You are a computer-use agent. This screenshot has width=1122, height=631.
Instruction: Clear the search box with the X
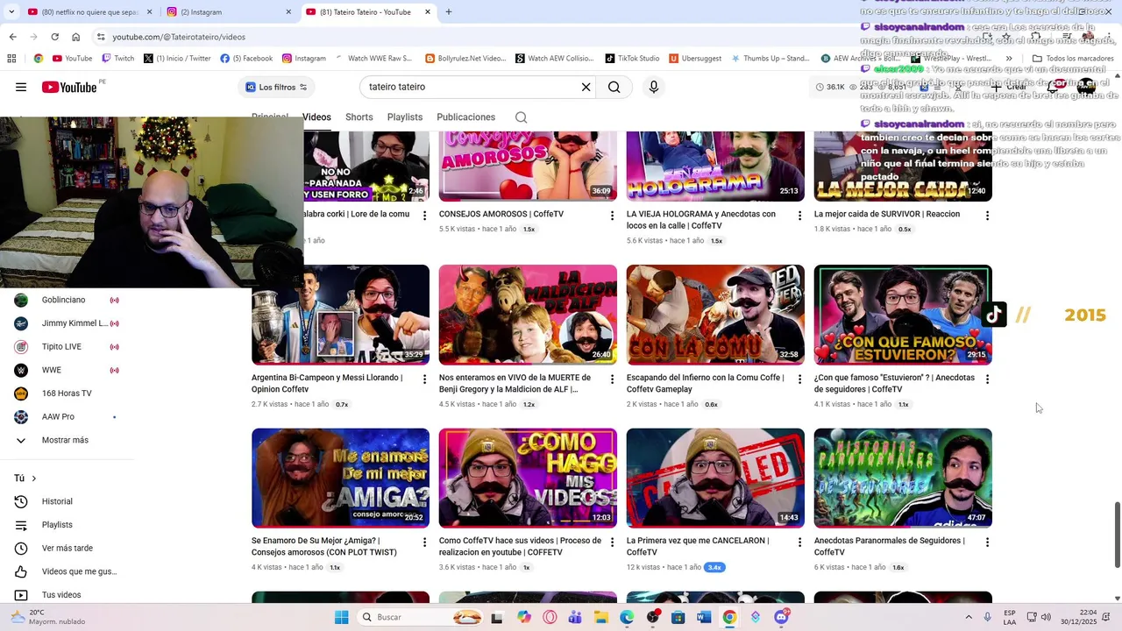coord(586,87)
